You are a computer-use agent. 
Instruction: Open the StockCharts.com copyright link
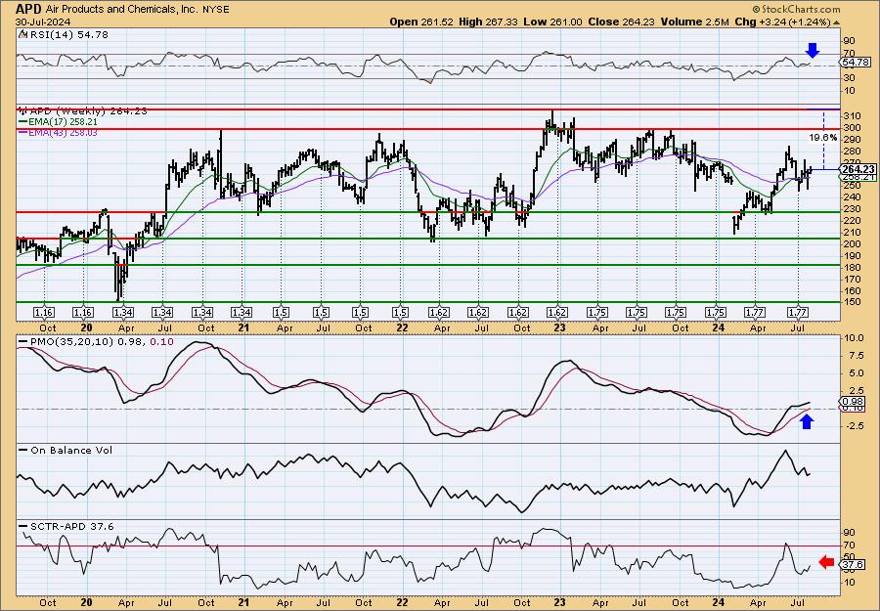pyautogui.click(x=796, y=9)
